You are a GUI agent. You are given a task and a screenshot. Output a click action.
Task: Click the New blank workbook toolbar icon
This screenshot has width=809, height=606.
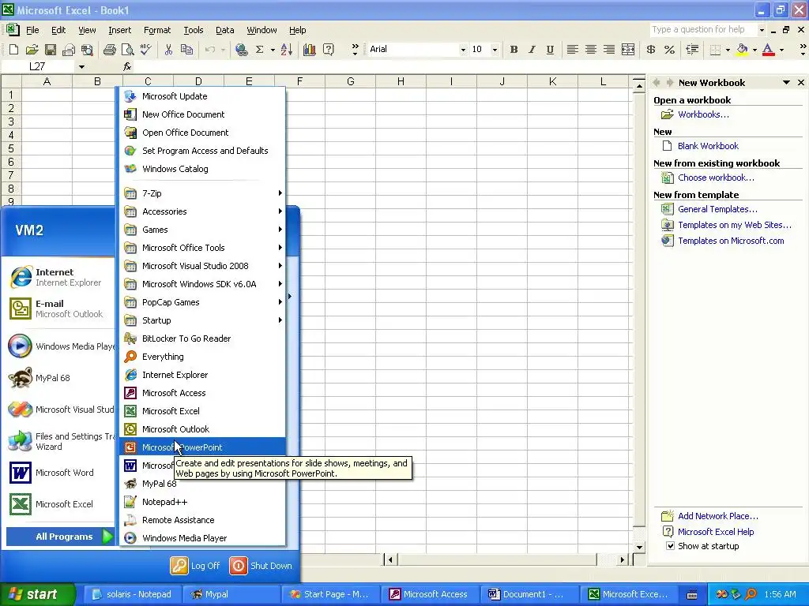[14, 50]
